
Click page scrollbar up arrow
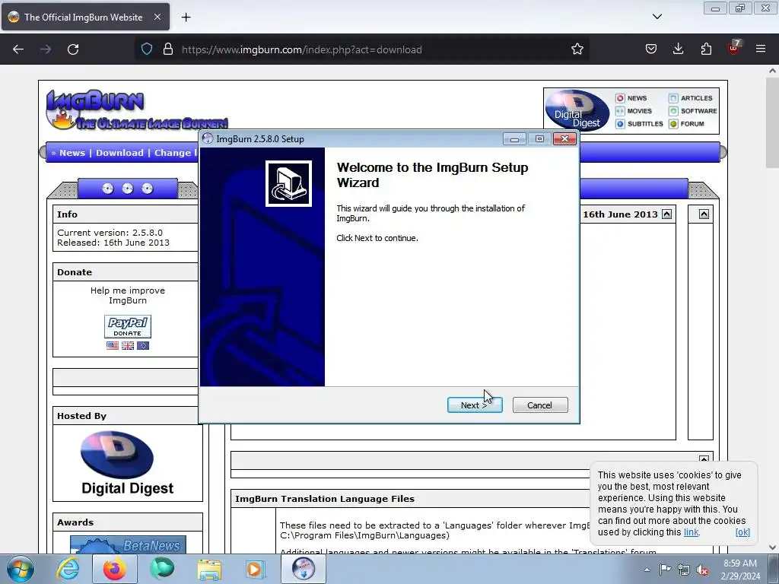point(772,71)
